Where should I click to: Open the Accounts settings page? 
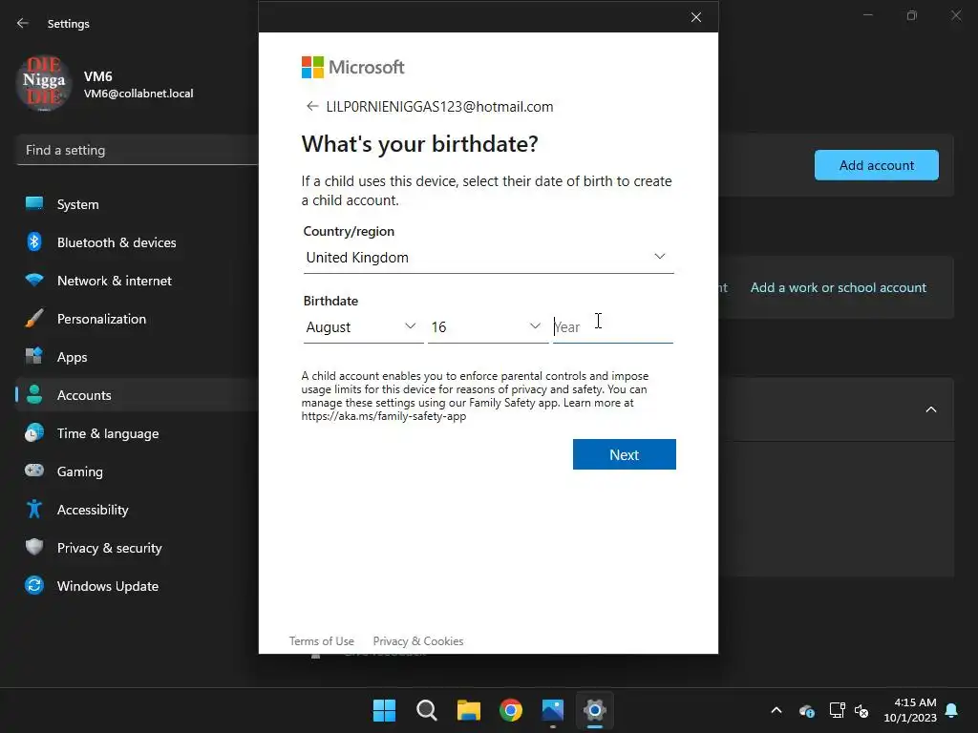click(136, 395)
